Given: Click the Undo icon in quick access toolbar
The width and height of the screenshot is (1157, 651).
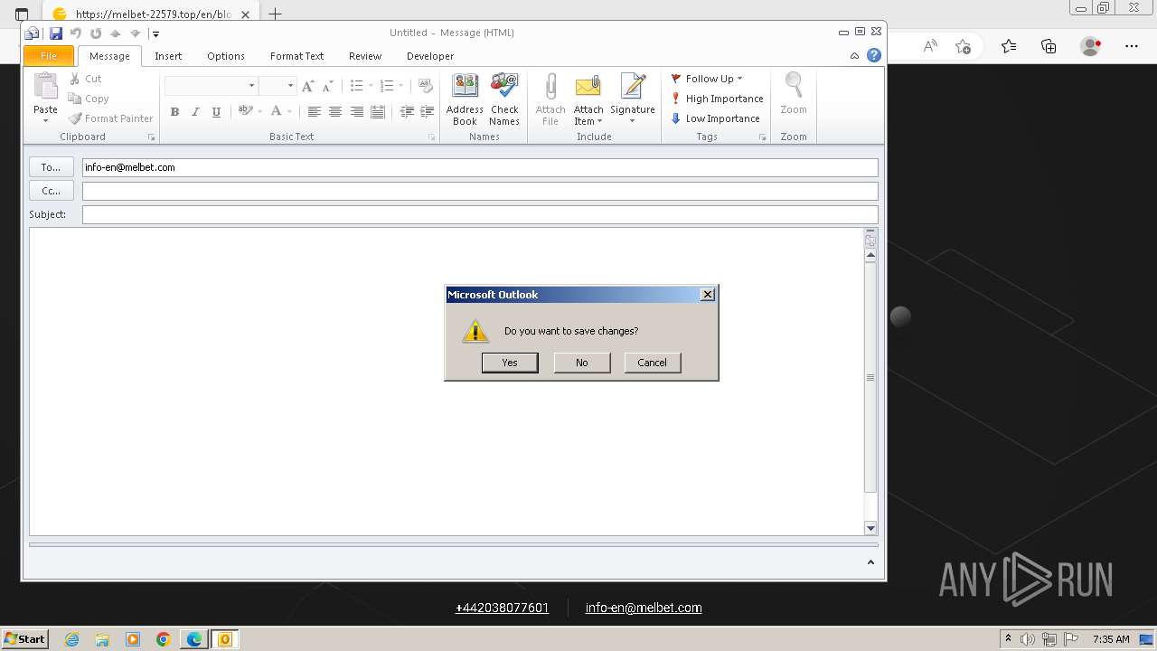Looking at the screenshot, I should (x=76, y=33).
